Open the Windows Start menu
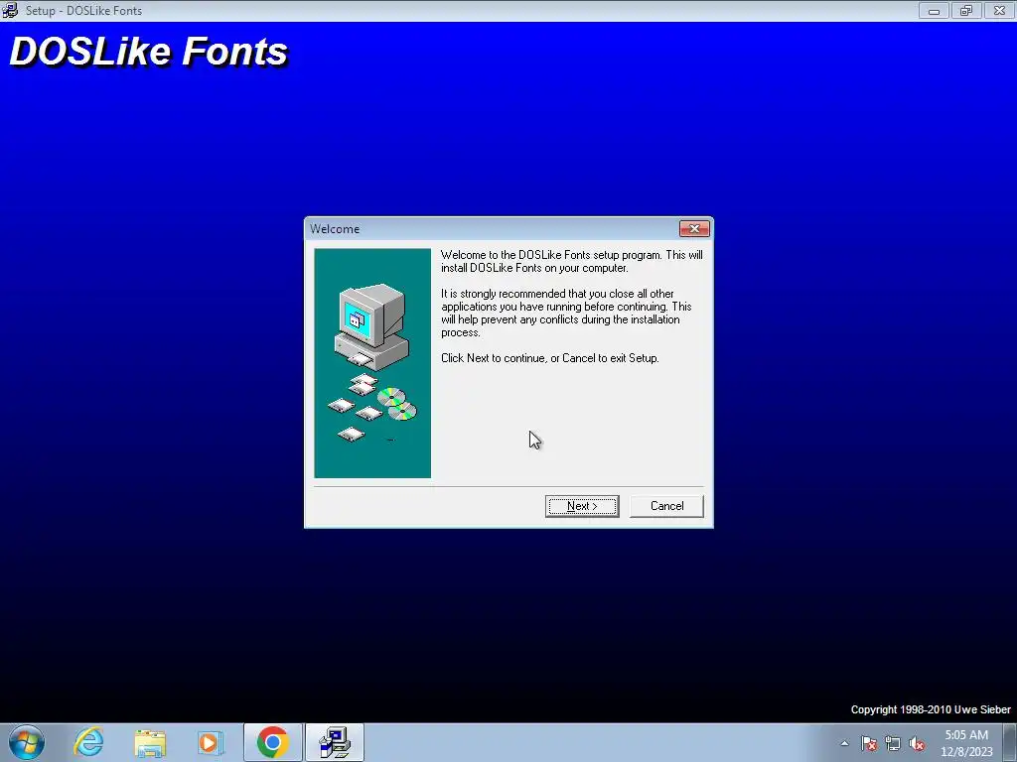 tap(26, 742)
